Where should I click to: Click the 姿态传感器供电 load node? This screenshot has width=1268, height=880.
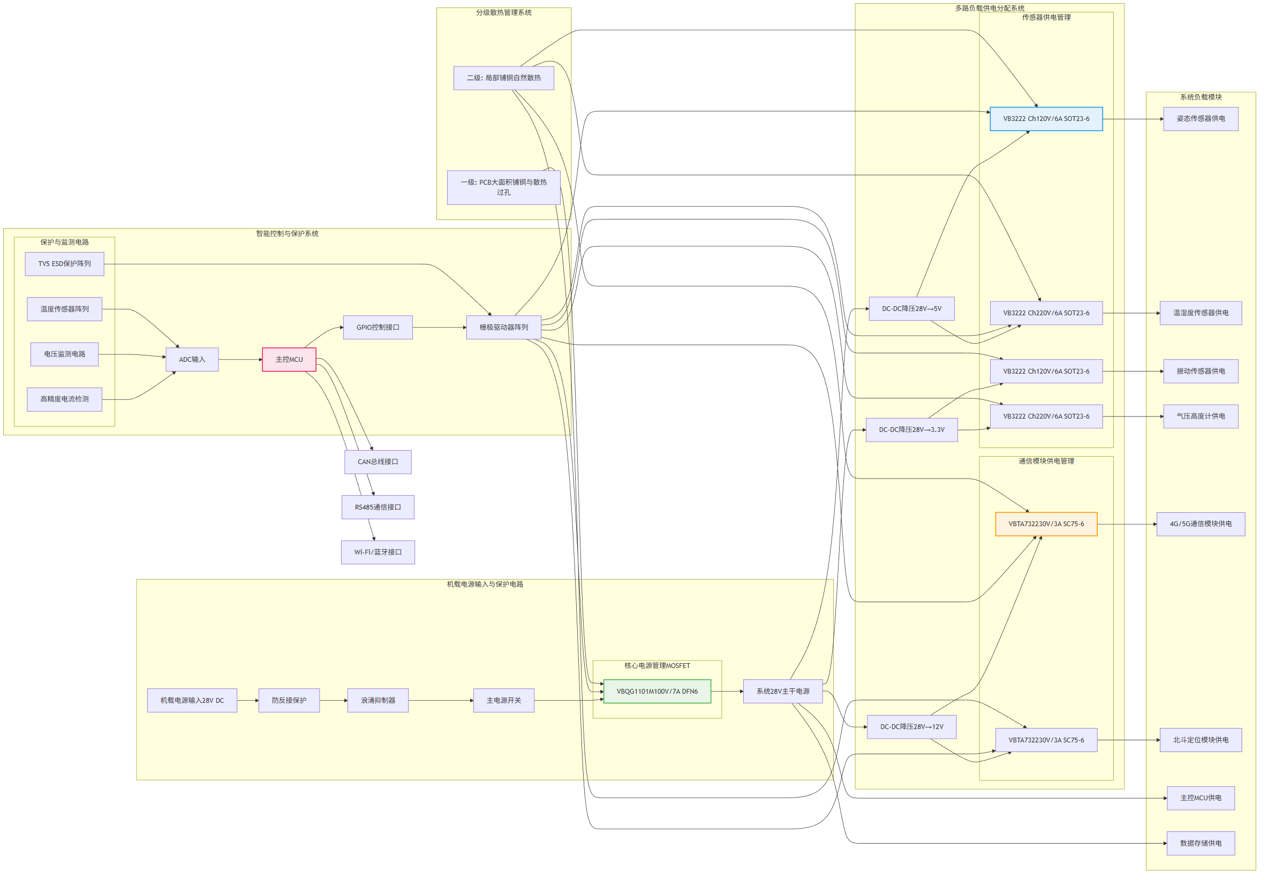point(1200,118)
